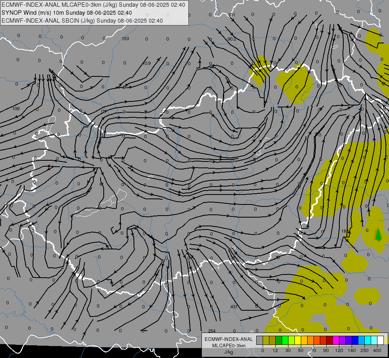This screenshot has height=358, width=389.
Task: Pick the dark blue legend swatch
Action: tap(355, 340)
